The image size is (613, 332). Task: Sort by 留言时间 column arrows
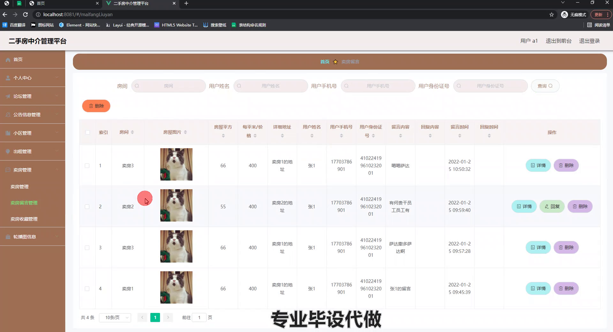point(460,136)
